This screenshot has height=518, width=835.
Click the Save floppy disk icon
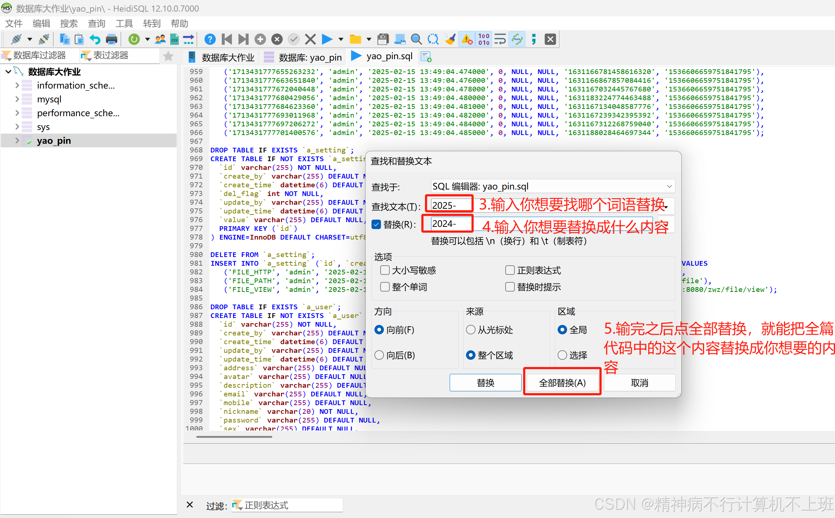[383, 39]
